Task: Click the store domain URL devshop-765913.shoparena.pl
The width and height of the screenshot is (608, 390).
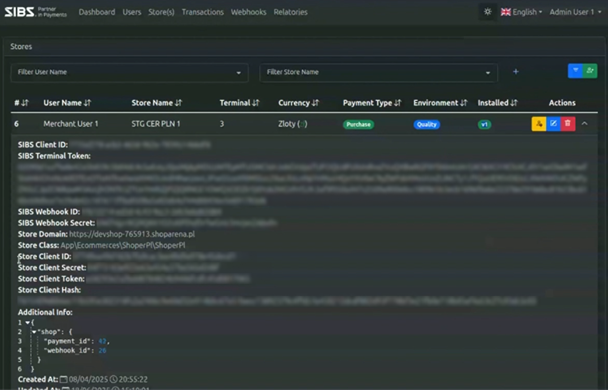Action: (132, 234)
